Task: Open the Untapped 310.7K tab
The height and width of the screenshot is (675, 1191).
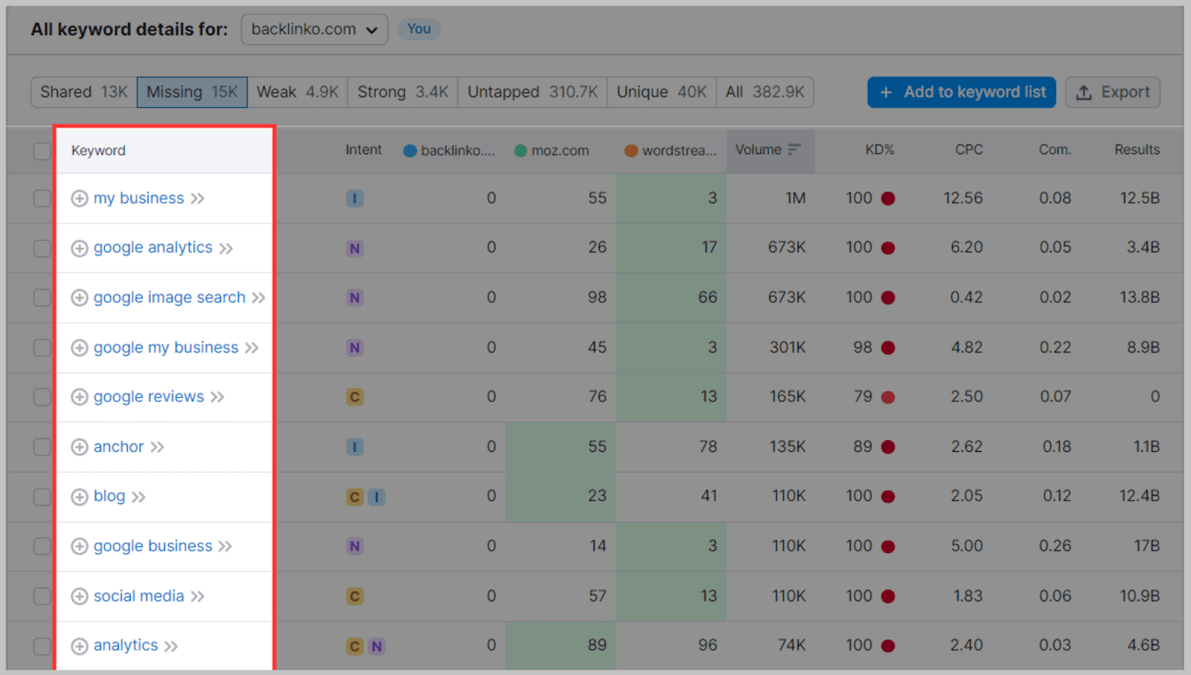Action: 532,92
